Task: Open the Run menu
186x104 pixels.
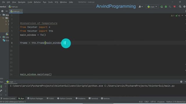Action: pyautogui.click(x=44, y=2)
